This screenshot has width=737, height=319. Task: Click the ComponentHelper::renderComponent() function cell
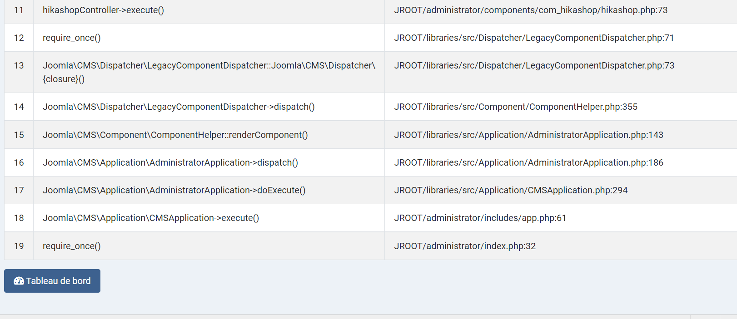(175, 135)
